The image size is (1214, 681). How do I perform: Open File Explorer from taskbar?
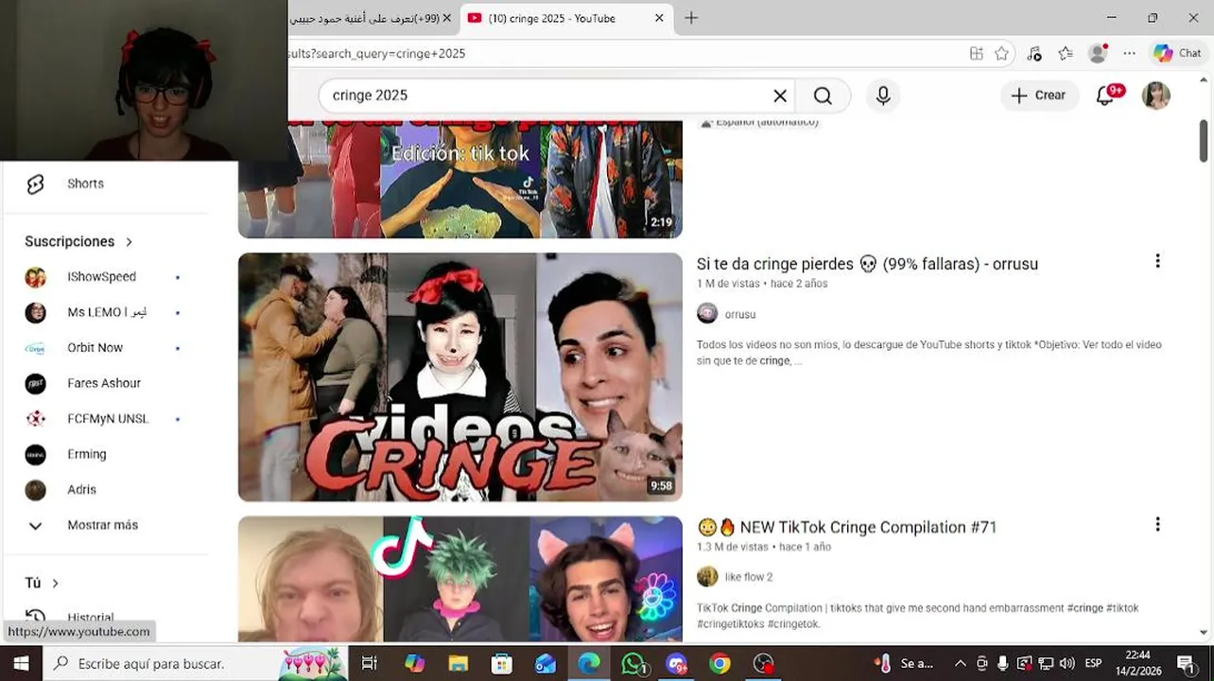click(x=458, y=663)
